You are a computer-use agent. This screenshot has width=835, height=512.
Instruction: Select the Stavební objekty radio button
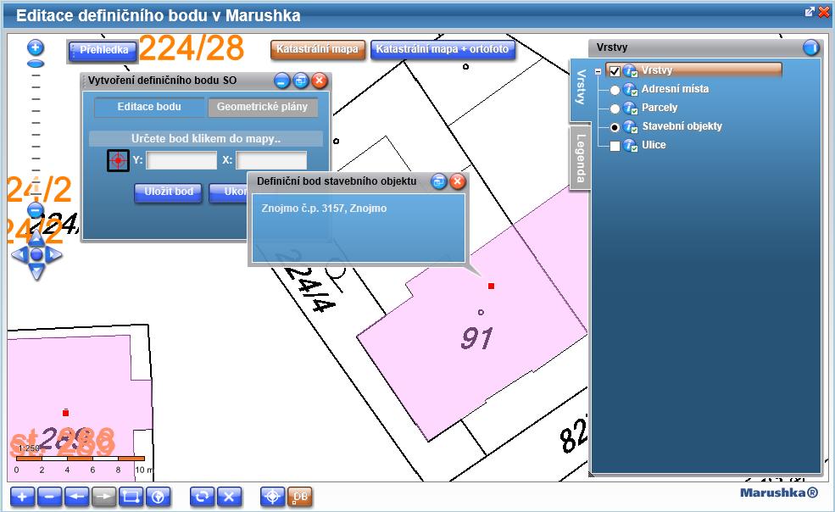[615, 127]
